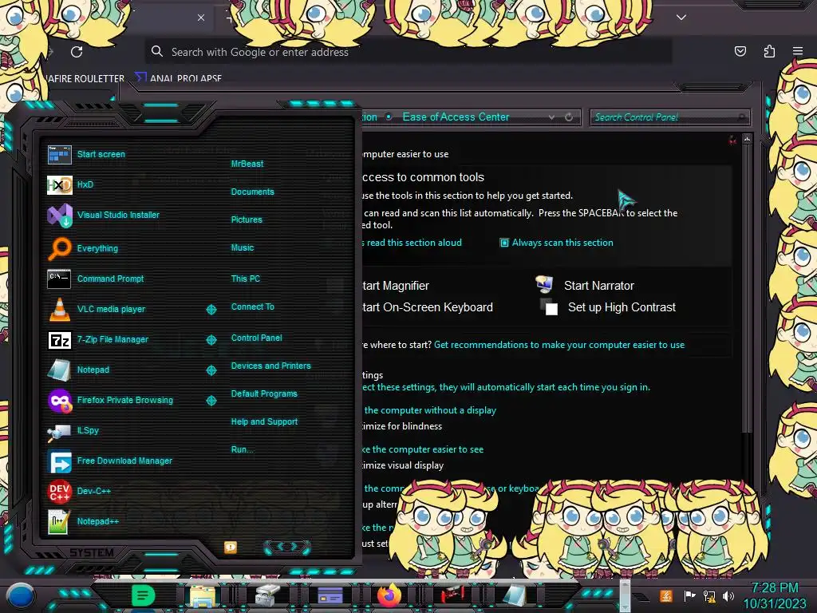Open the Firefox hamburger application menu
This screenshot has width=817, height=613.
798,51
